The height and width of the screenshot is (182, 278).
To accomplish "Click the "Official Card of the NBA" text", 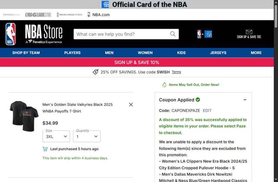I will 149,5.
